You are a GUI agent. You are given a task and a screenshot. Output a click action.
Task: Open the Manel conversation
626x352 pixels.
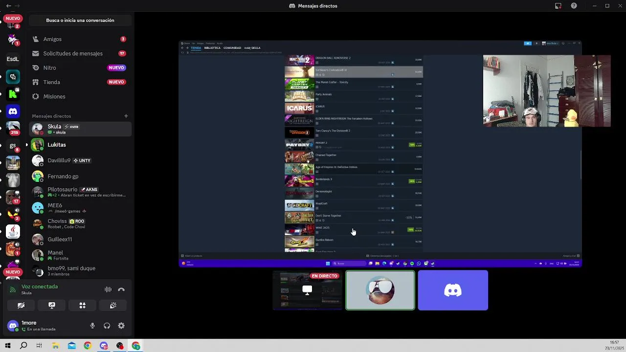pyautogui.click(x=80, y=255)
